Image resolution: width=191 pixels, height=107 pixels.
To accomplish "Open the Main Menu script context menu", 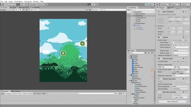I will point(188,92).
